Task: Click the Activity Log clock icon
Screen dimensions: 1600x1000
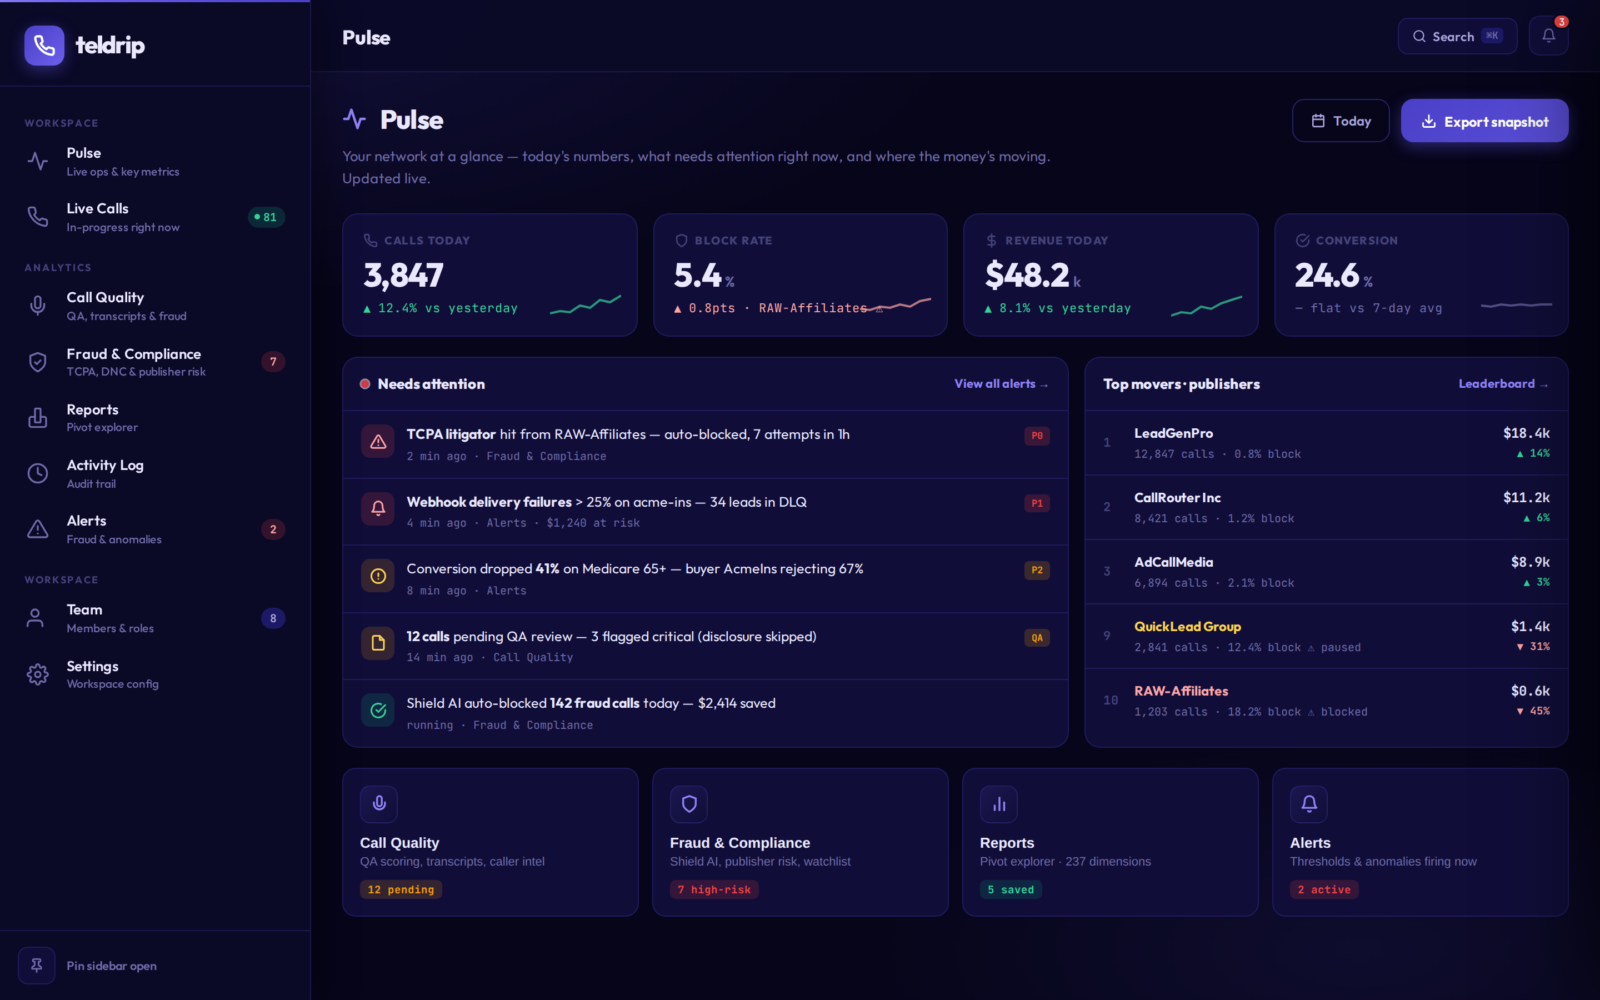Action: [x=38, y=473]
